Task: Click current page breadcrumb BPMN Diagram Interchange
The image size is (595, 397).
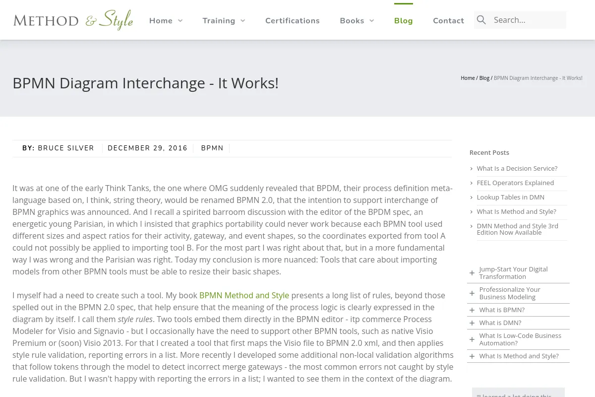Action: (538, 78)
